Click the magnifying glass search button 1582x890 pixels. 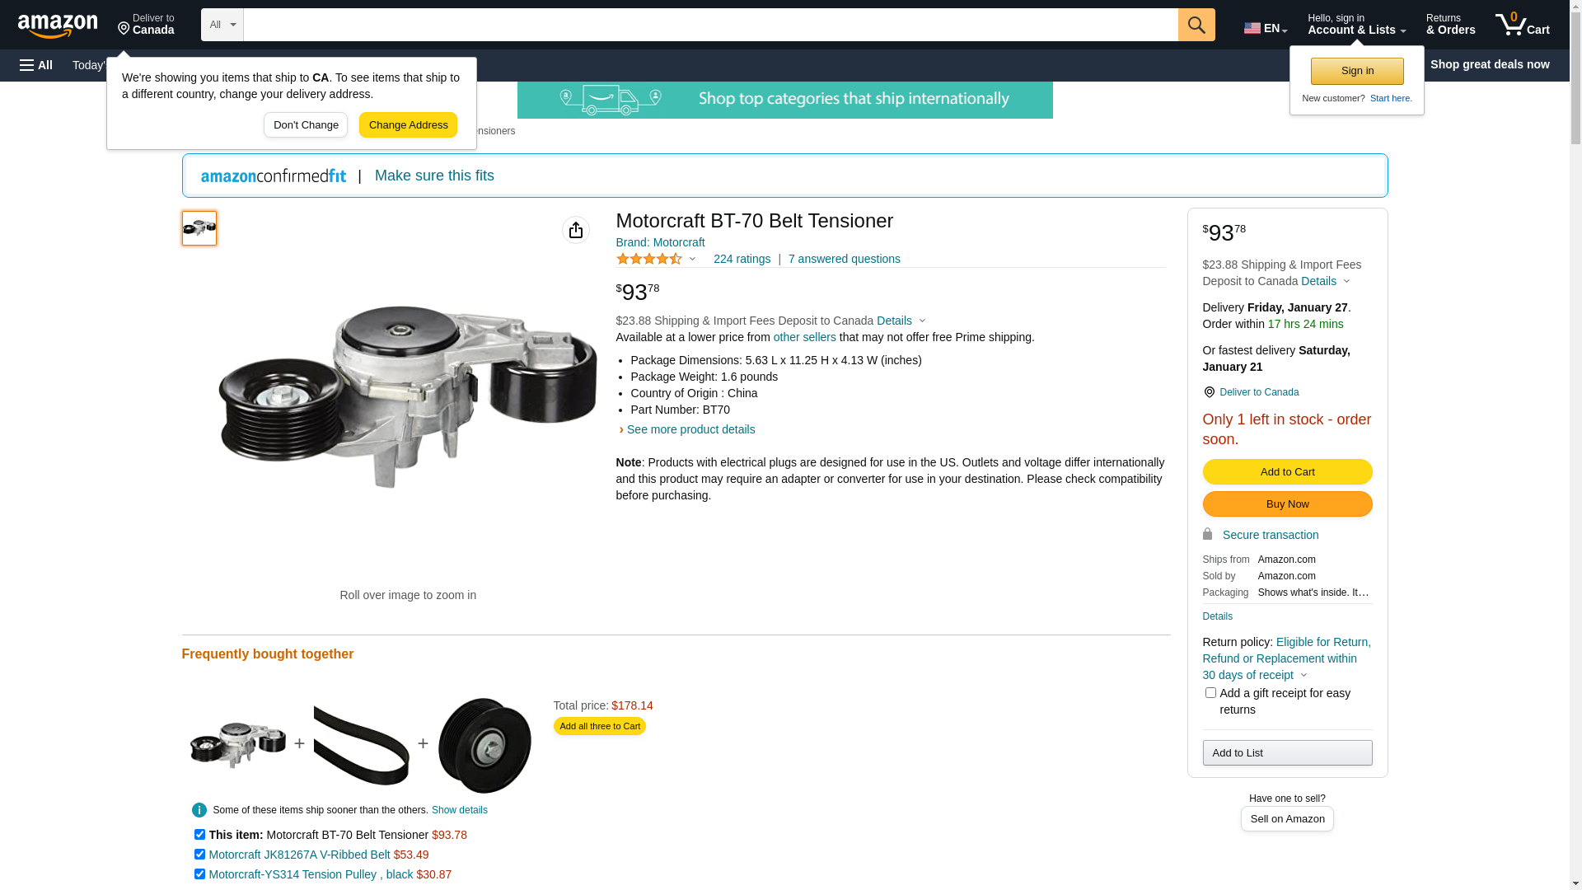tap(1196, 25)
